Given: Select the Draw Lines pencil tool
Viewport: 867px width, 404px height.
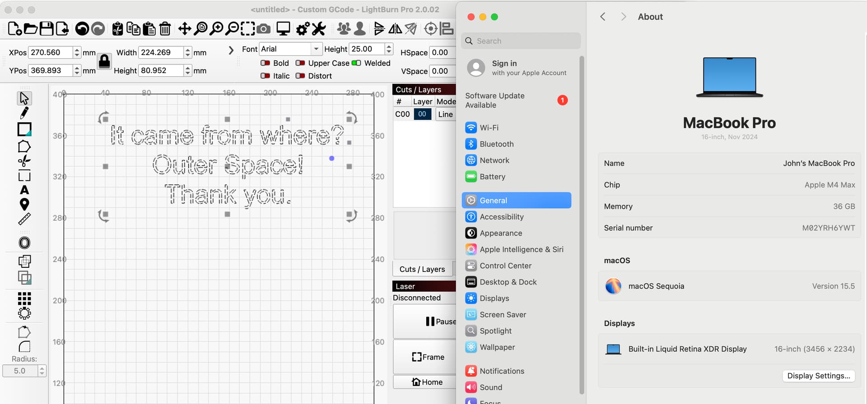Looking at the screenshot, I should point(24,113).
